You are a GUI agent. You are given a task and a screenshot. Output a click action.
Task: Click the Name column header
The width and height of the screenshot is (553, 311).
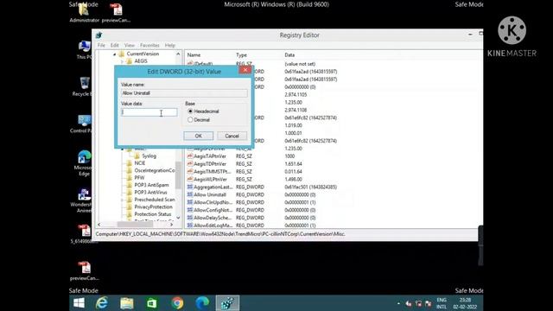click(194, 55)
